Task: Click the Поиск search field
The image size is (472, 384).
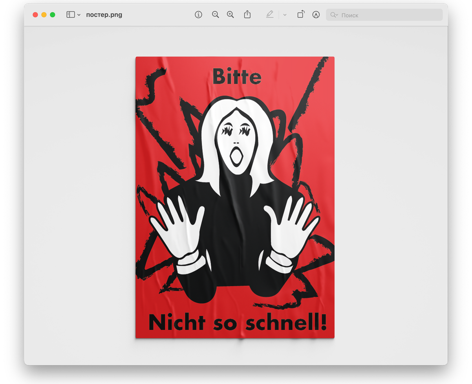Action: coord(389,15)
